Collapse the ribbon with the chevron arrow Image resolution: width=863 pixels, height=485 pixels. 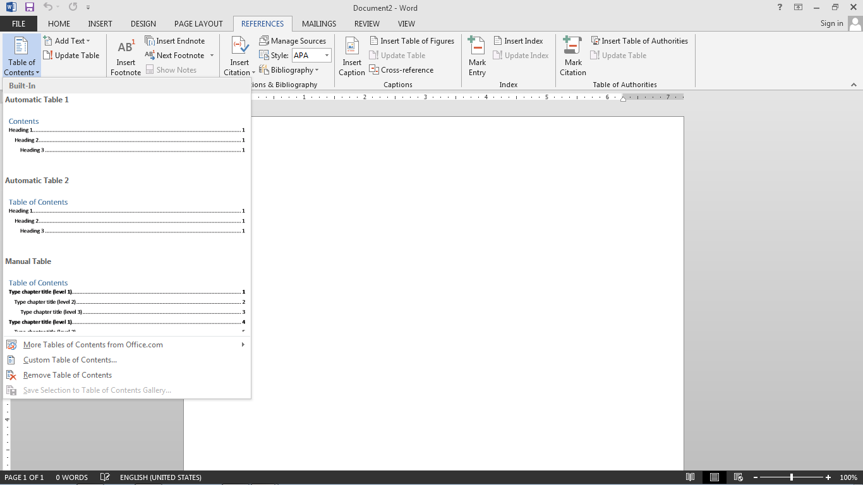click(x=854, y=85)
